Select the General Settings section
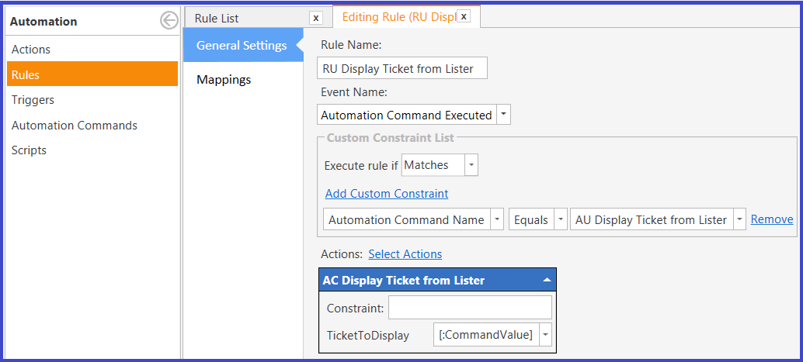This screenshot has height=362, width=803. pos(241,46)
